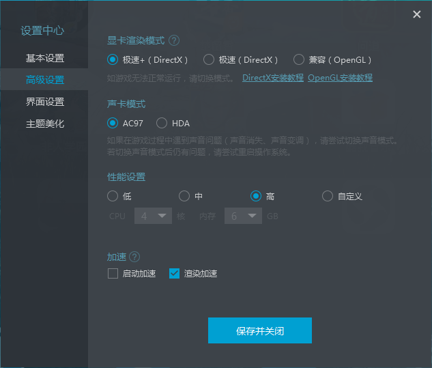This screenshot has height=368, width=432.
Task: Click help icon next to 显卡渲染模式
Action: pos(174,40)
